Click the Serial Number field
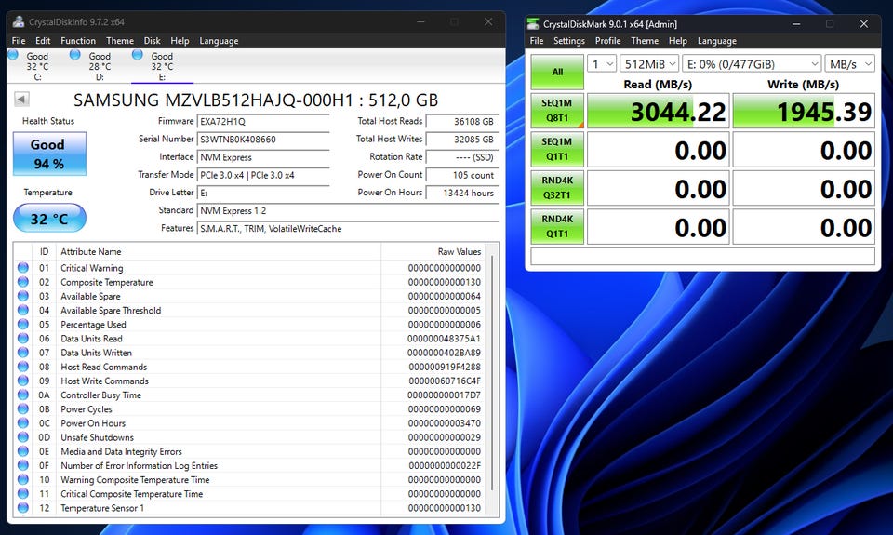 (263, 139)
